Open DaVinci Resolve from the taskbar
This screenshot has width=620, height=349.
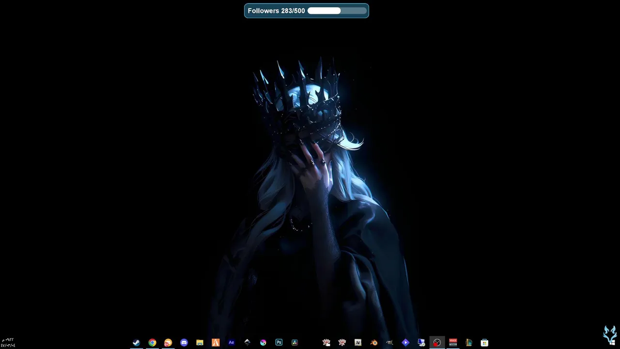tap(294, 342)
